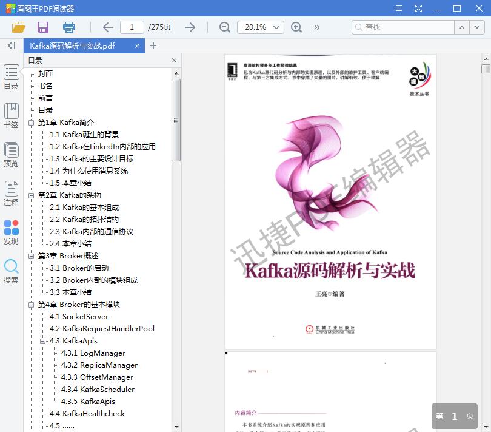This screenshot has width=491, height=432.
Task: Click the outline panel vertical scrollbar thumb
Action: pyautogui.click(x=176, y=120)
